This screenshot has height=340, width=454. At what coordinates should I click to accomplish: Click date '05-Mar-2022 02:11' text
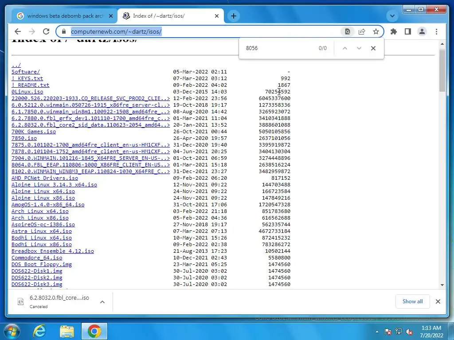coord(200,72)
